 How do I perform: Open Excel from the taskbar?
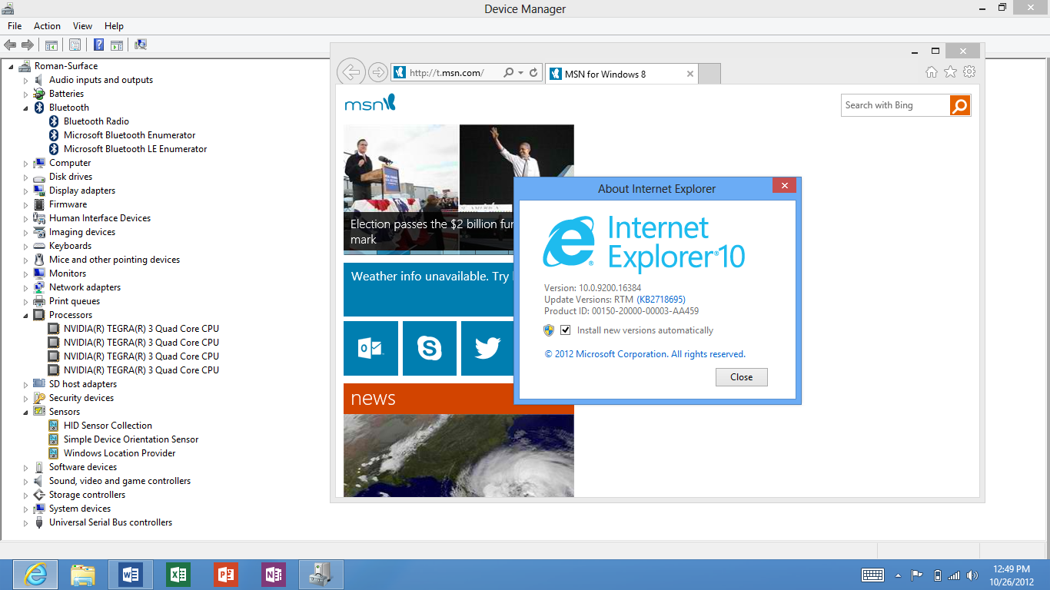178,575
